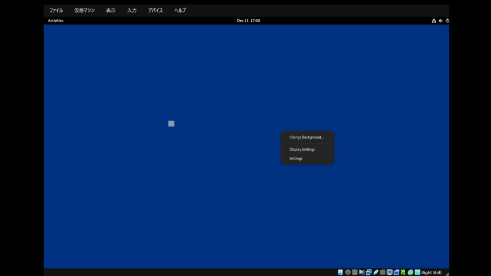The image size is (491, 276).
Task: Click the gray square on the desktop
Action: coord(171,124)
